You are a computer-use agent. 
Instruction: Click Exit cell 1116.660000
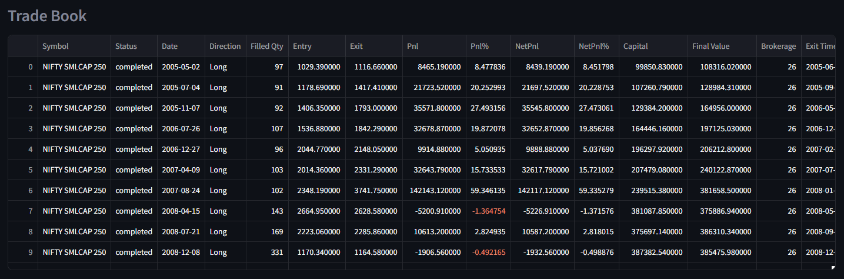pos(374,67)
